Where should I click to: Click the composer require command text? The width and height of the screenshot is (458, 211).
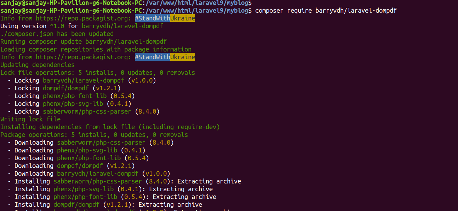point(326,11)
